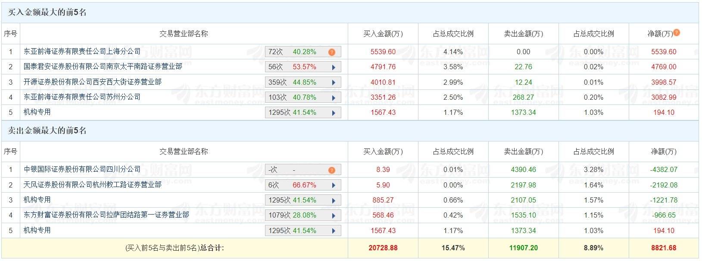Click orange question icon on 东亚前海上海分公司 row
Image resolution: width=702 pixels, height=261 pixels.
click(331, 51)
